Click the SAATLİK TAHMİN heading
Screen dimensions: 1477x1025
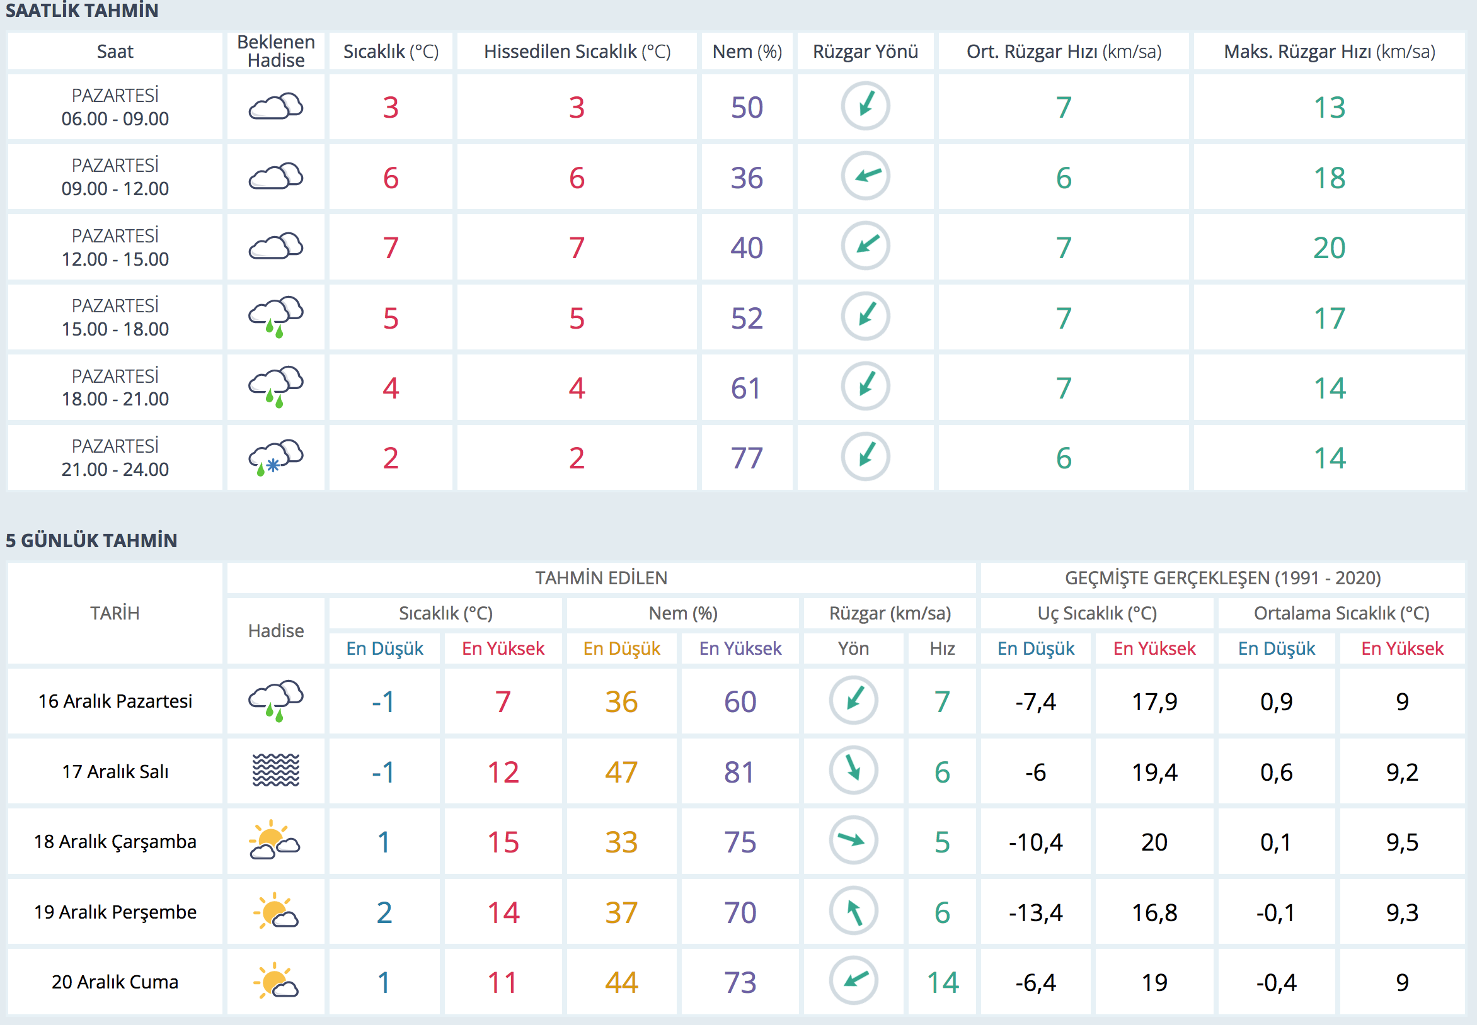[x=82, y=10]
